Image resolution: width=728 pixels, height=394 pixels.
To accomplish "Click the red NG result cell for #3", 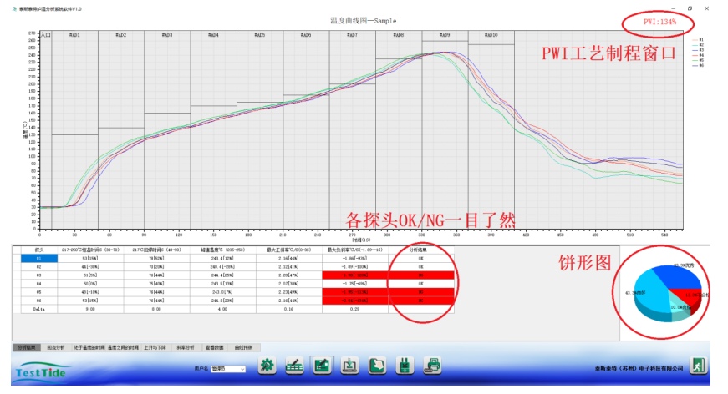I will (421, 275).
